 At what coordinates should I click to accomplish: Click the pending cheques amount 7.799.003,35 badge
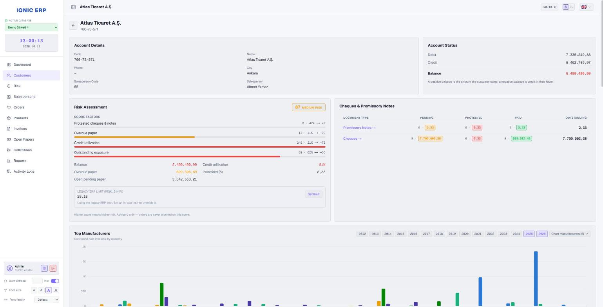[x=430, y=139]
